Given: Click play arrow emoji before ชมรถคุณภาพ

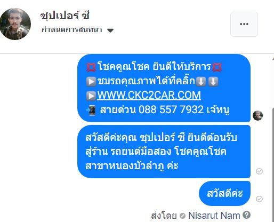Looking at the screenshot, I should click(91, 82).
